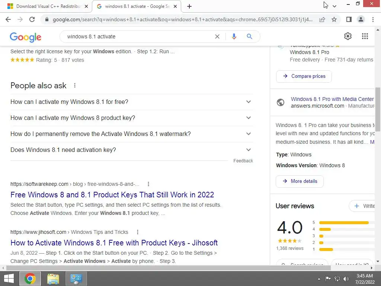This screenshot has width=381, height=286.
Task: Click the Chrome taskbar icon
Action: [30, 279]
